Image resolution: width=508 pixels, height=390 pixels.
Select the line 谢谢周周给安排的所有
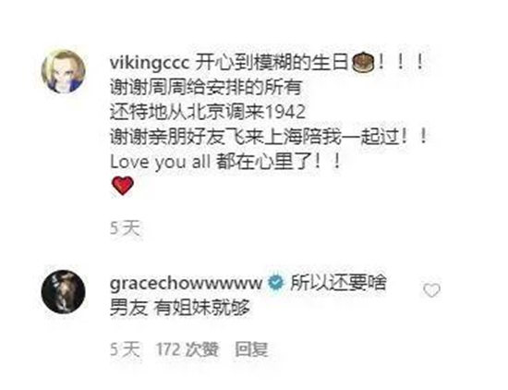206,87
